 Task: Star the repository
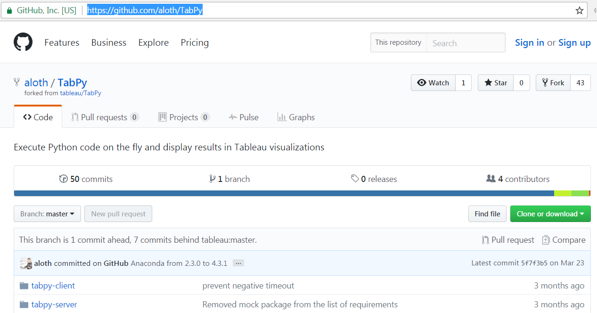click(x=496, y=82)
